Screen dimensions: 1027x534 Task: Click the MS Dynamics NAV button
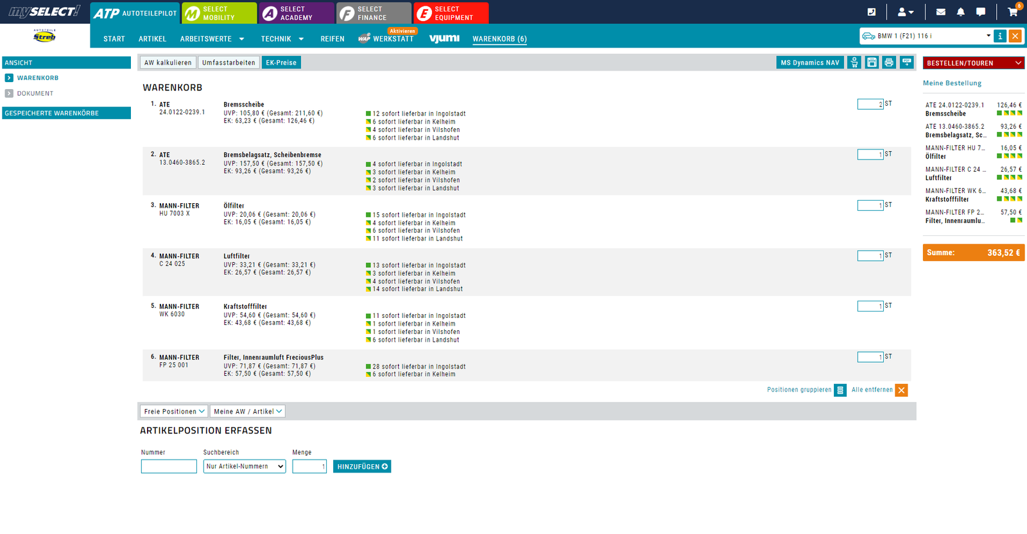pos(810,62)
